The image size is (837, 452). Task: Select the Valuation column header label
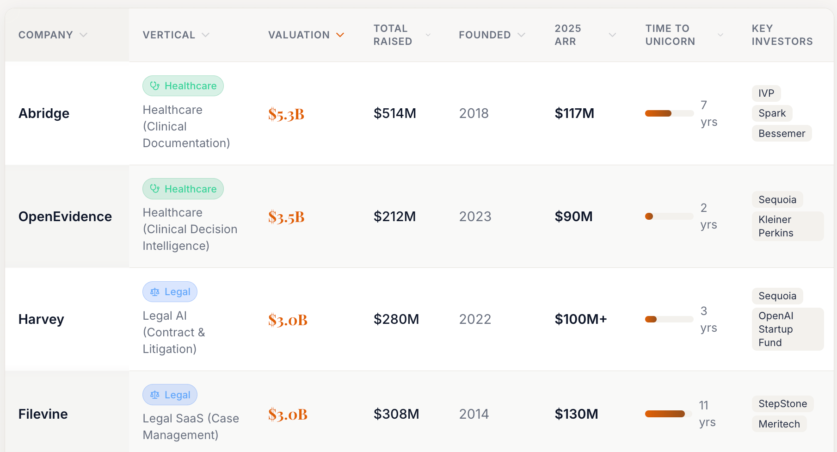pos(299,35)
